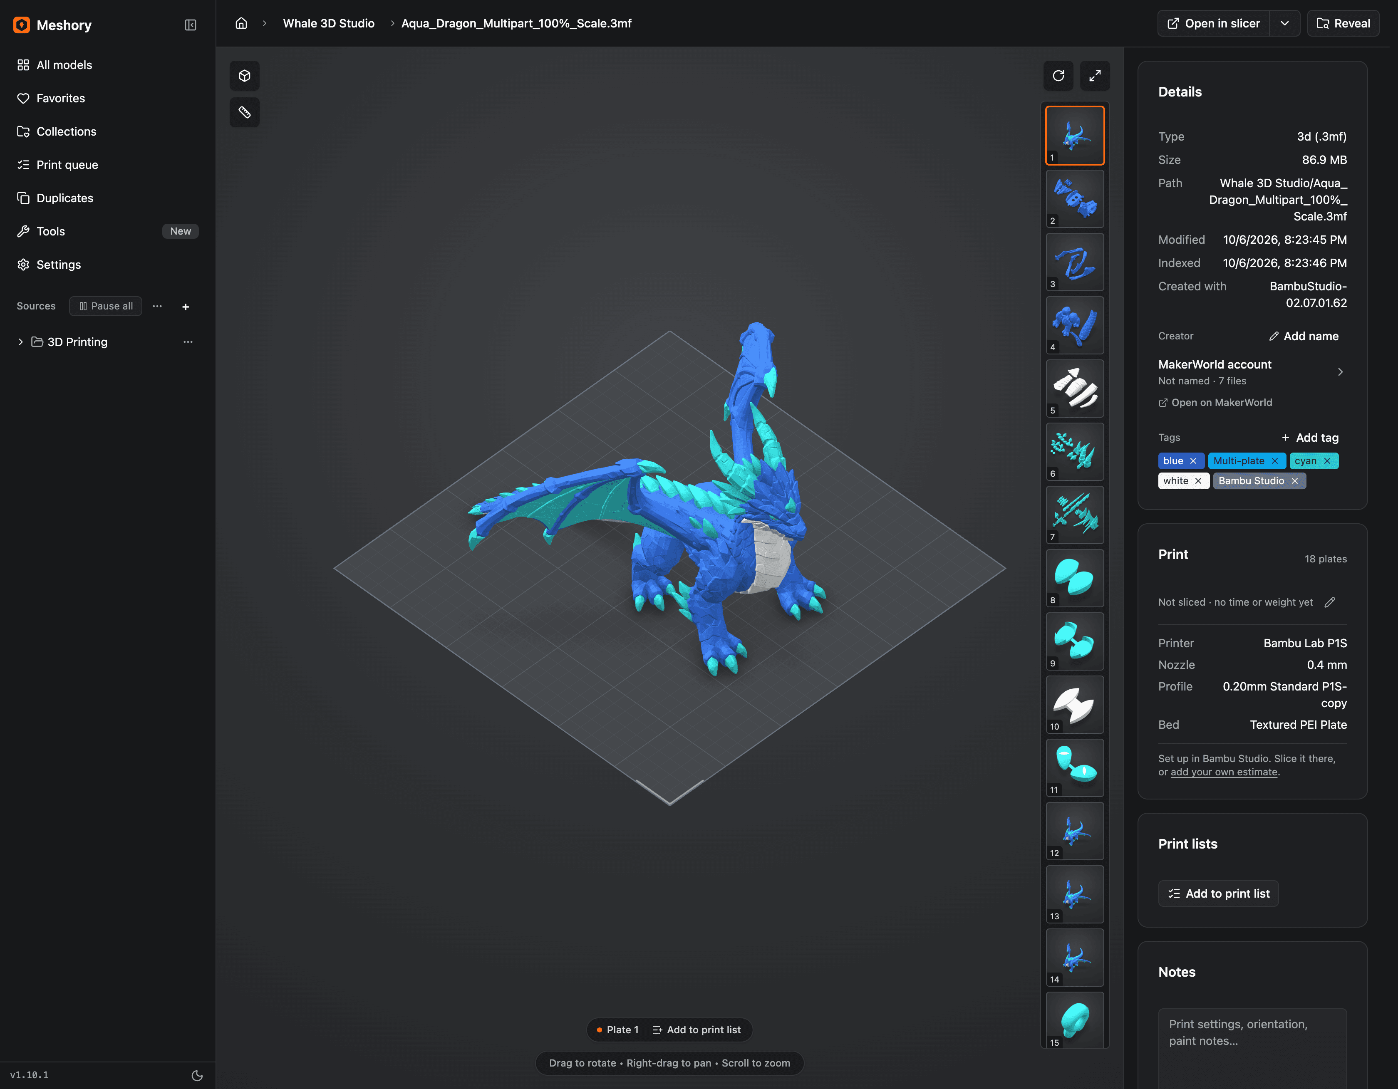Reset the viewer with refresh icon
The height and width of the screenshot is (1089, 1398).
point(1058,76)
